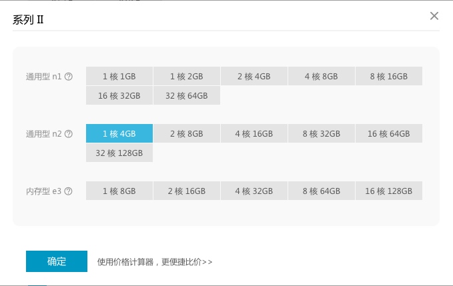The height and width of the screenshot is (286, 453).
Task: Select 2 核 8GB in n2 row
Action: (x=187, y=134)
